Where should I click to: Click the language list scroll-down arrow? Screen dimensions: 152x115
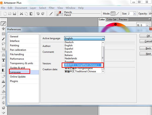point(103,71)
